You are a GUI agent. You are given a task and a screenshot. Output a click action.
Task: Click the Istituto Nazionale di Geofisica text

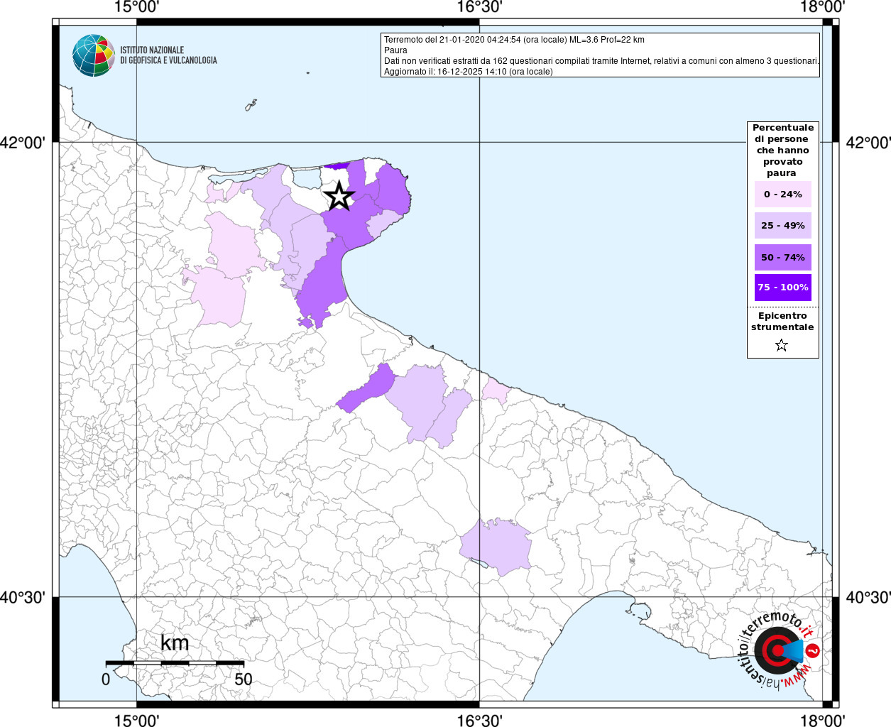pyautogui.click(x=168, y=55)
